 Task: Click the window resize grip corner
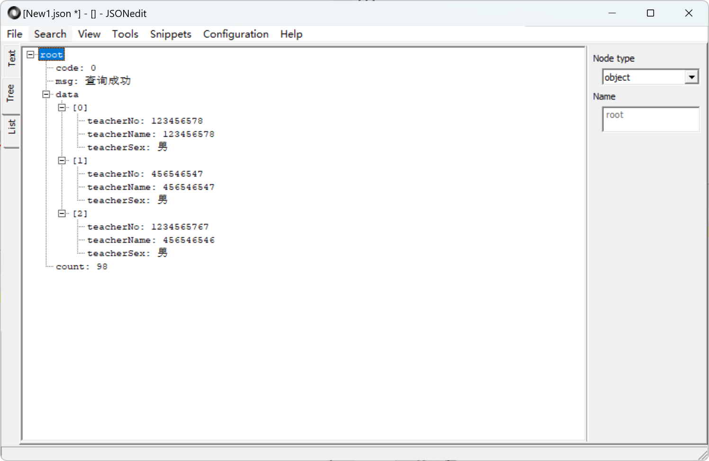coord(703,455)
